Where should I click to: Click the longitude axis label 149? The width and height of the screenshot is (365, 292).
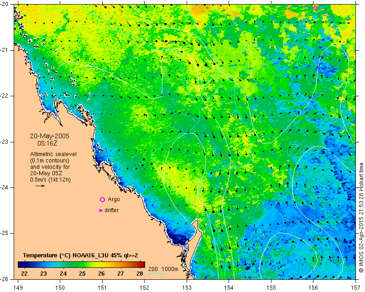18,288
